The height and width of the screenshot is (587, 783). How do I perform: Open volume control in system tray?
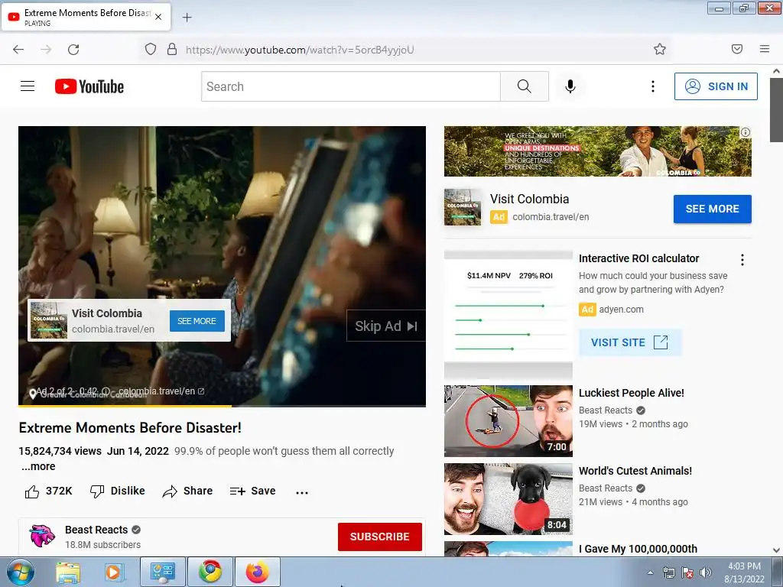pos(706,572)
